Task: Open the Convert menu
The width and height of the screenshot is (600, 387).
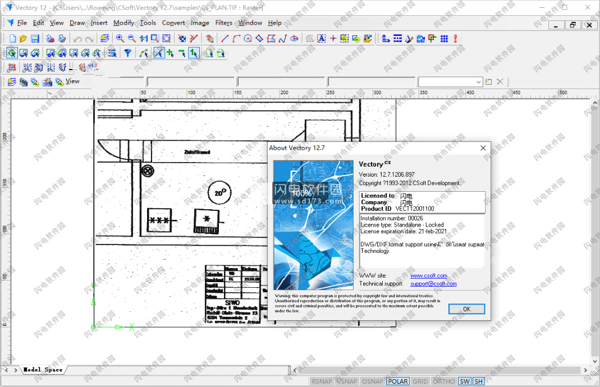Action: click(x=173, y=22)
